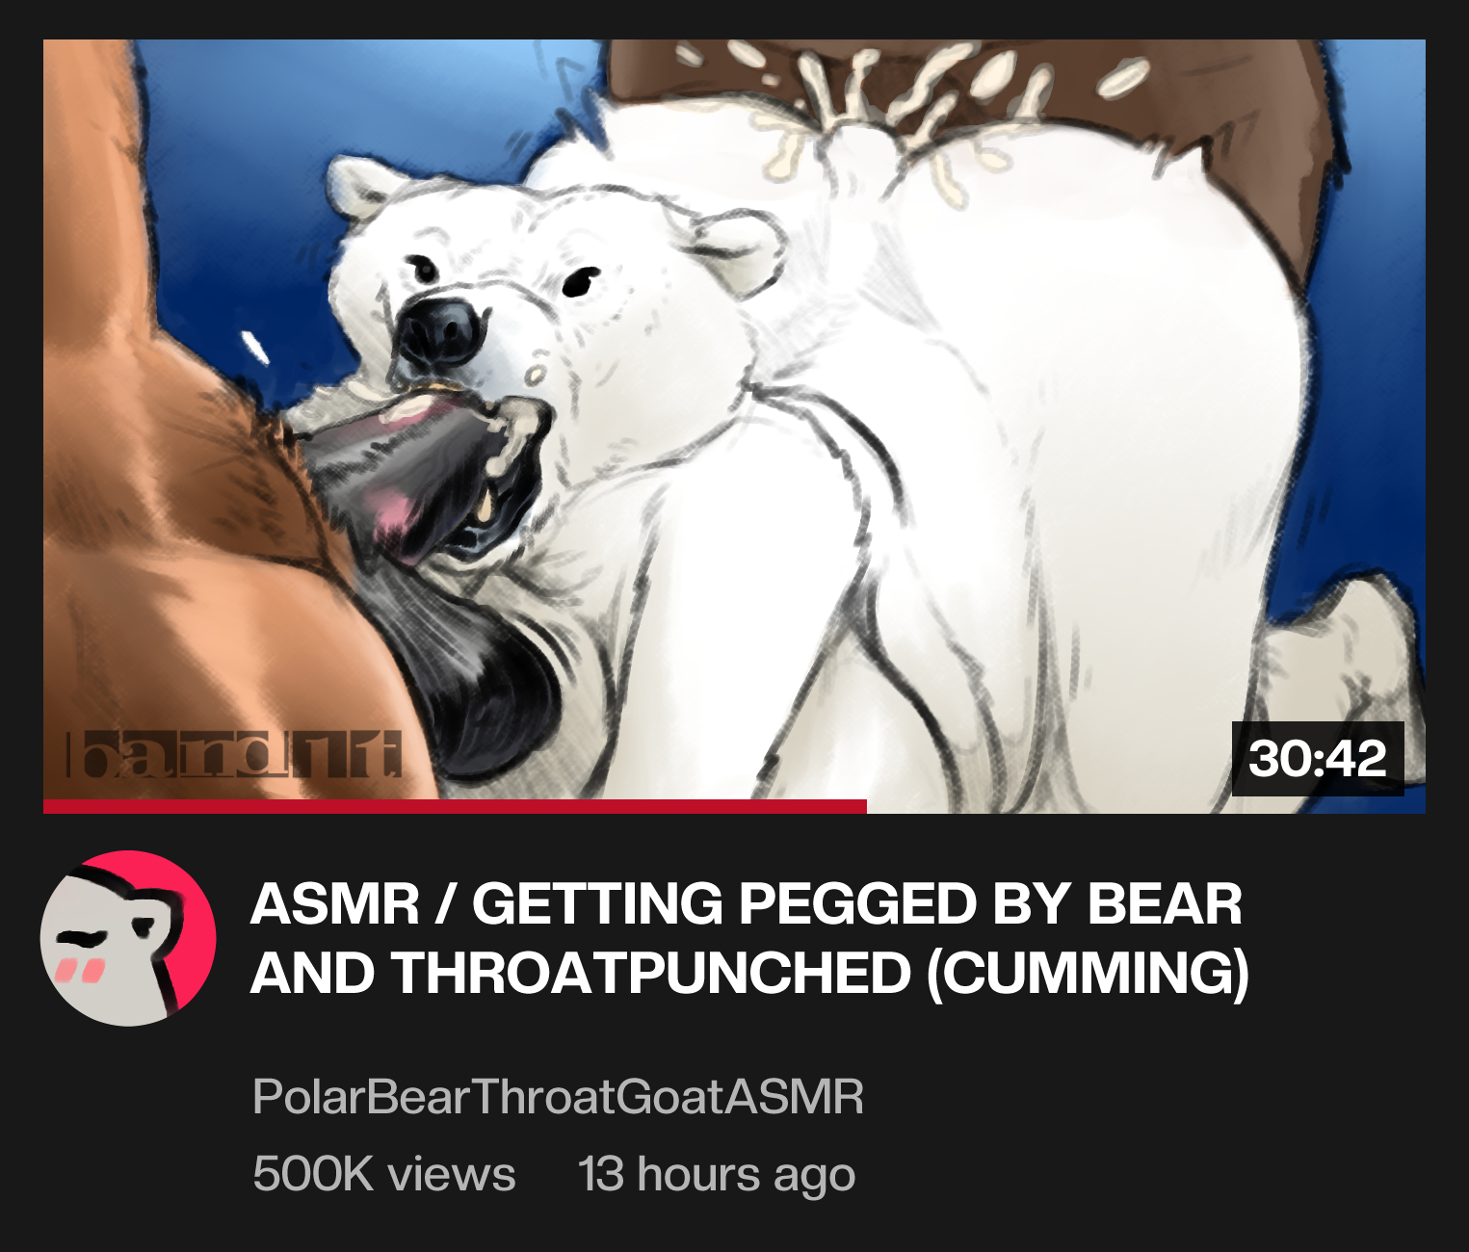Screen dimensions: 1469x1252
Task: Click the 30:42 duration badge
Action: (1318, 759)
